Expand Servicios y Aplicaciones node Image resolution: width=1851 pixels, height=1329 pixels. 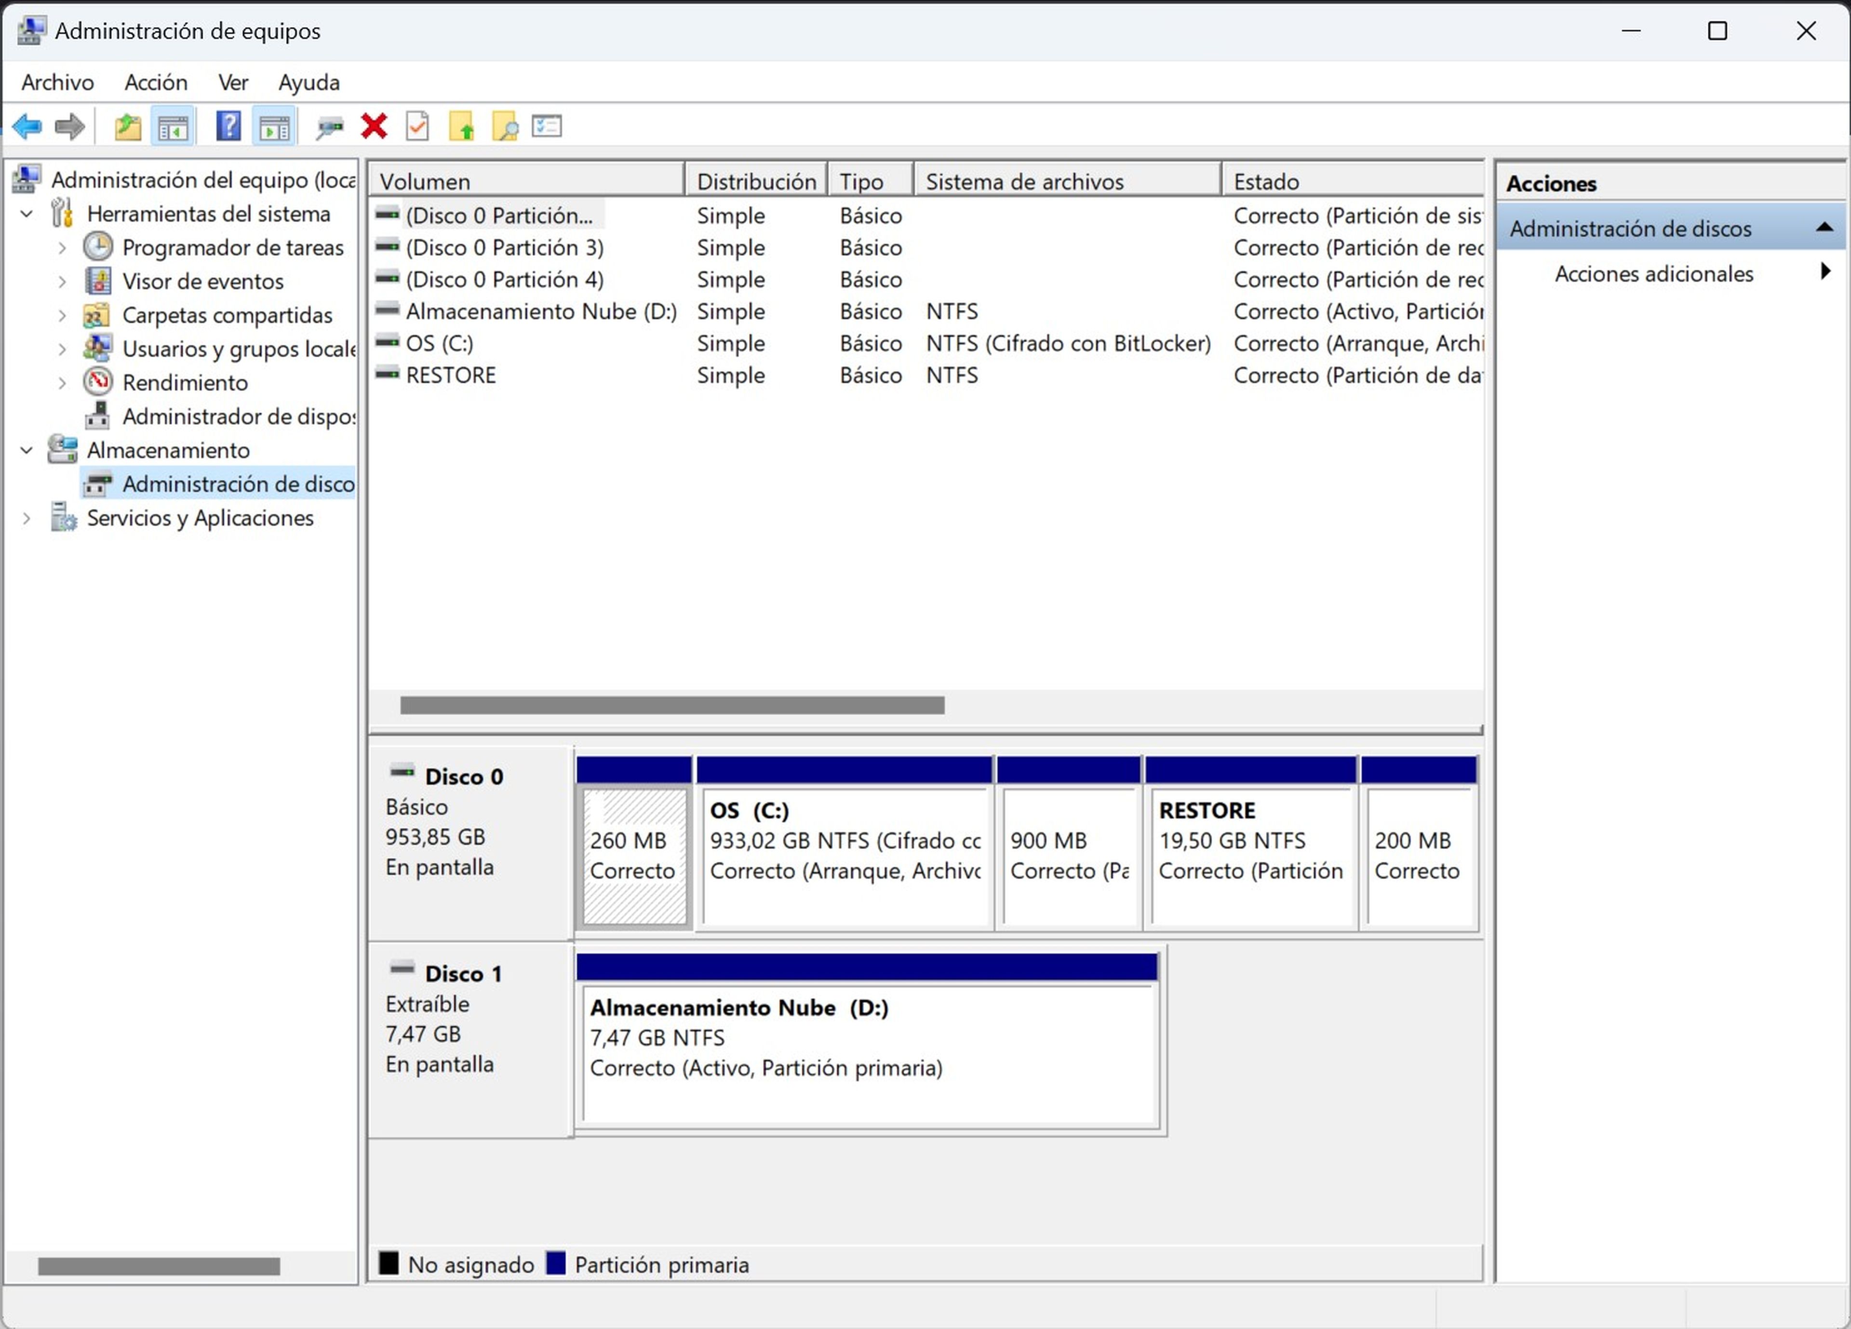coord(27,518)
